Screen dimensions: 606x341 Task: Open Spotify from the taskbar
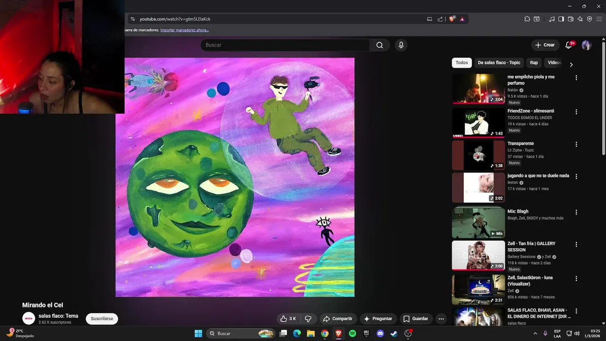[352, 333]
